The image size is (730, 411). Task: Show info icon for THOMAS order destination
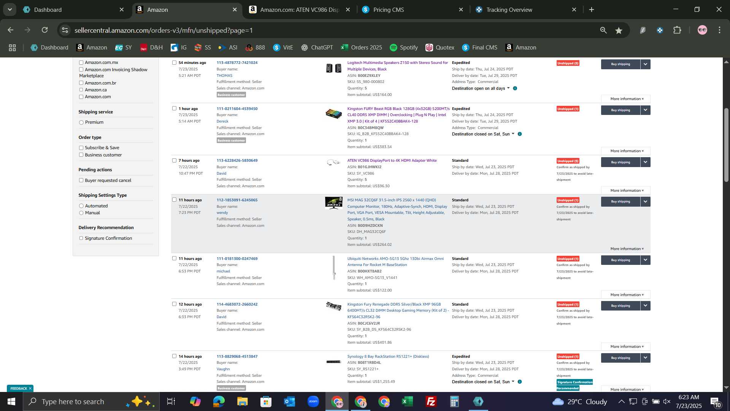pyautogui.click(x=515, y=88)
